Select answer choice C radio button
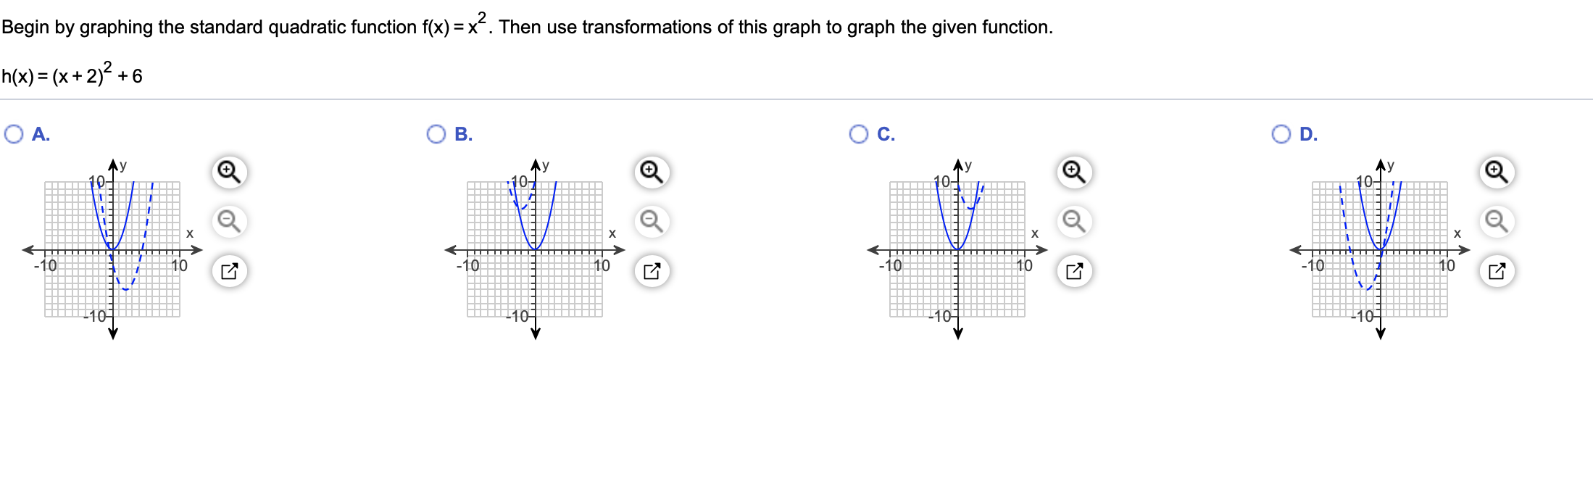The height and width of the screenshot is (503, 1593). (x=859, y=134)
